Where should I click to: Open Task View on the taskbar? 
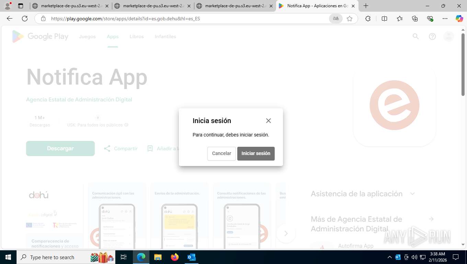click(124, 257)
